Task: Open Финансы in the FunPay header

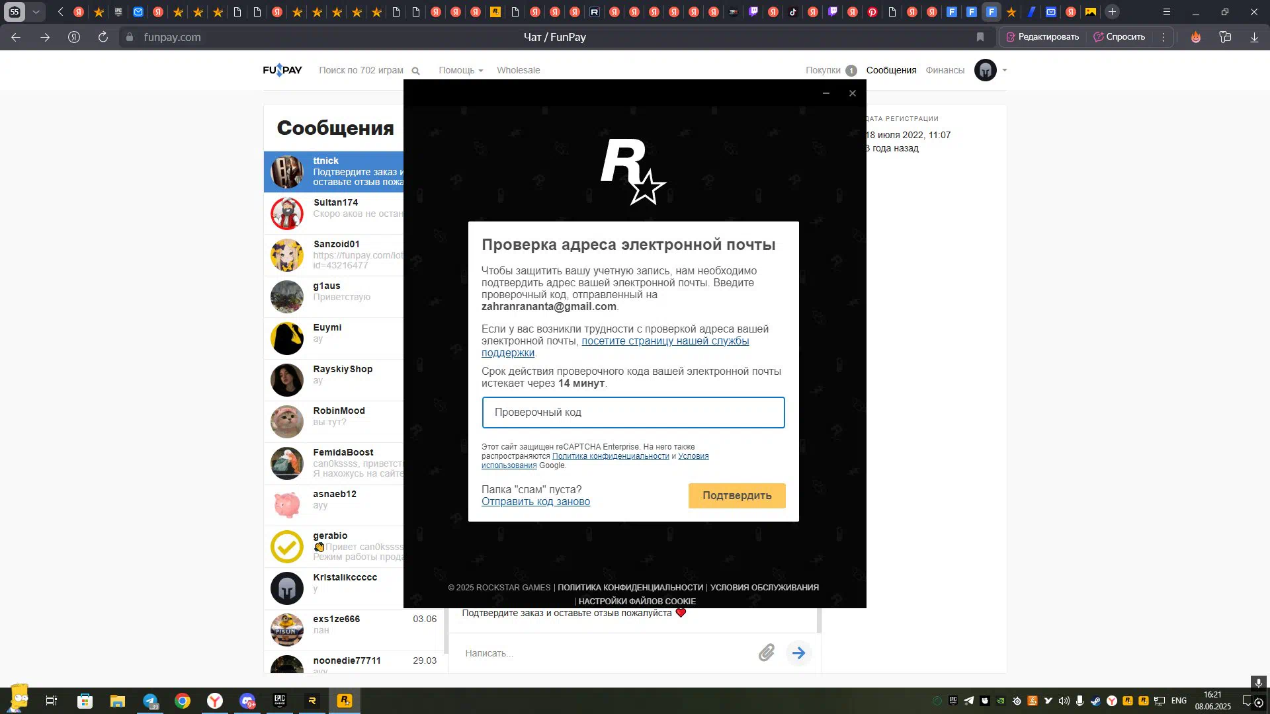Action: (945, 70)
